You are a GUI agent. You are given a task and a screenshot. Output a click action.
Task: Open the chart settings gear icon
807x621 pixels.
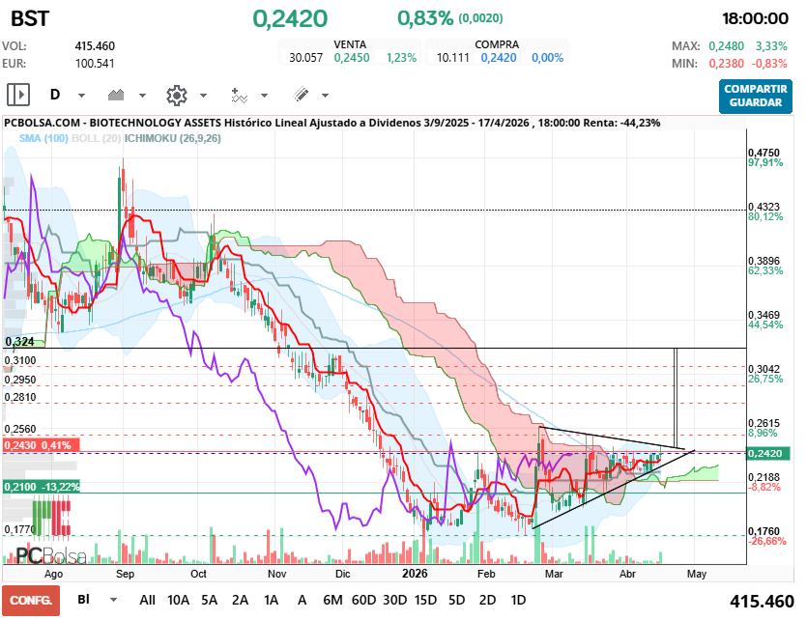tap(176, 95)
